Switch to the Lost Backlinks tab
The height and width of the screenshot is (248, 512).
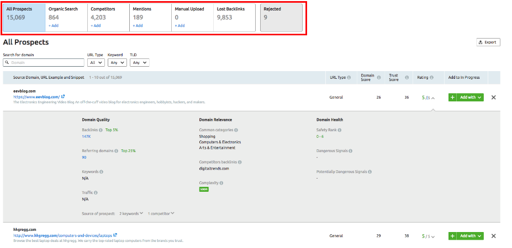tap(235, 17)
